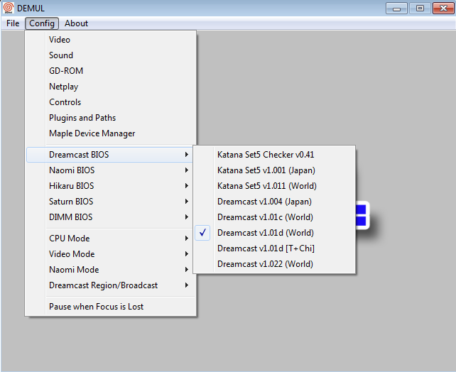The height and width of the screenshot is (372, 456).
Task: Open the About menu
Action: pyautogui.click(x=76, y=23)
